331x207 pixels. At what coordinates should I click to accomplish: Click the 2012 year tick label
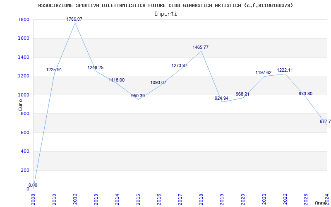(x=75, y=199)
